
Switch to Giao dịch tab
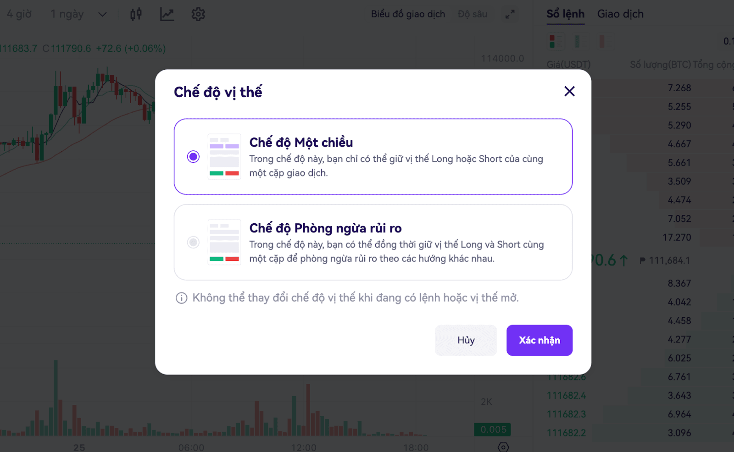click(620, 14)
